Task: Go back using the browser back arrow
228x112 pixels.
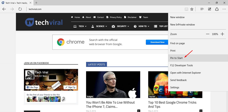Action: tap(4, 9)
